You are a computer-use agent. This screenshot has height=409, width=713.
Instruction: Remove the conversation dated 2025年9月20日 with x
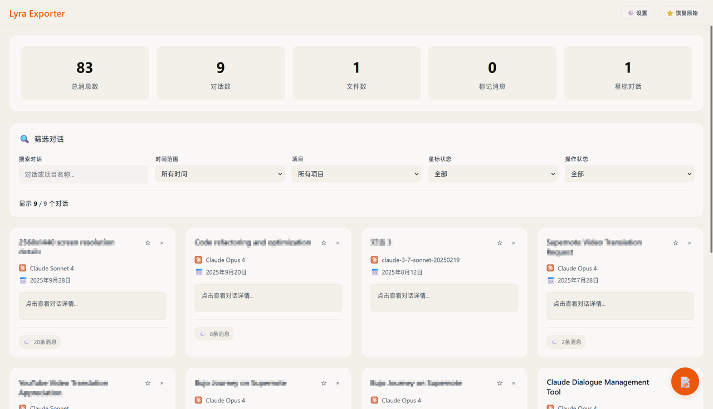point(338,243)
